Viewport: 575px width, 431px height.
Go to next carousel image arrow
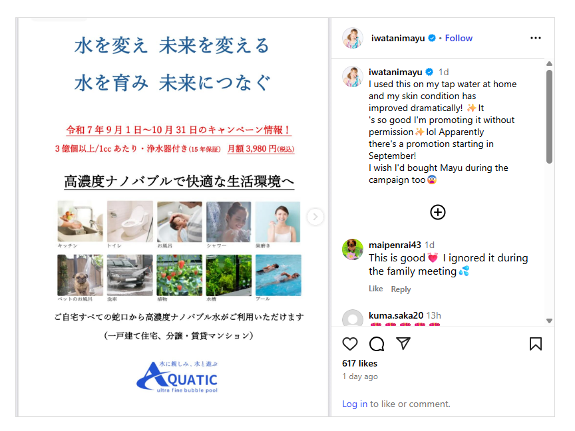[x=315, y=217]
